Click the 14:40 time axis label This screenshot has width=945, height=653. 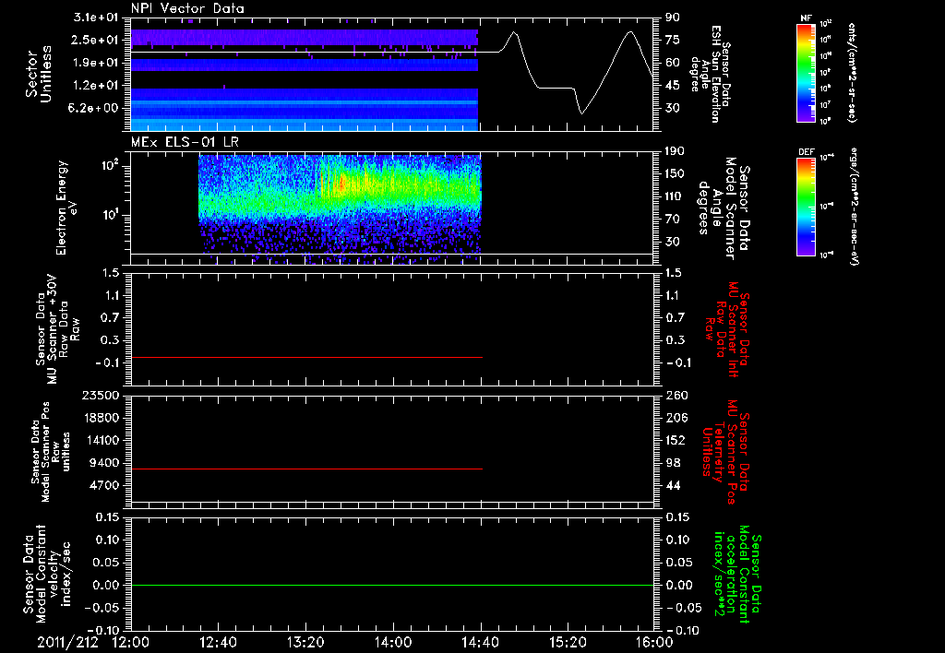[480, 642]
